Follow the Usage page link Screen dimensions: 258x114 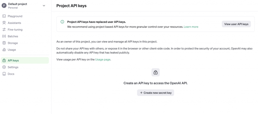[103, 60]
